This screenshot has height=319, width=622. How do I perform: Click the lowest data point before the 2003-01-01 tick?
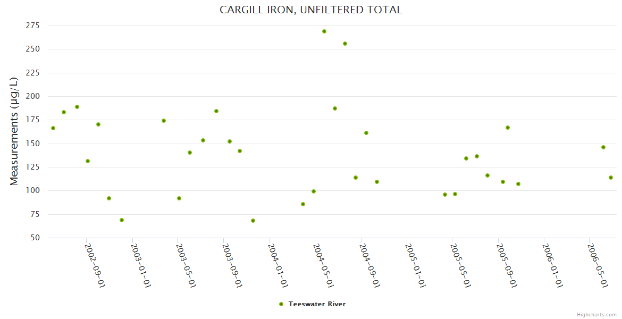[122, 220]
